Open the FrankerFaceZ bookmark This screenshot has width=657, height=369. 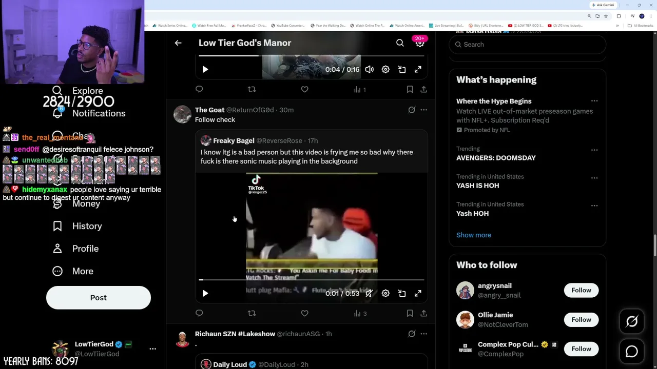(x=249, y=26)
